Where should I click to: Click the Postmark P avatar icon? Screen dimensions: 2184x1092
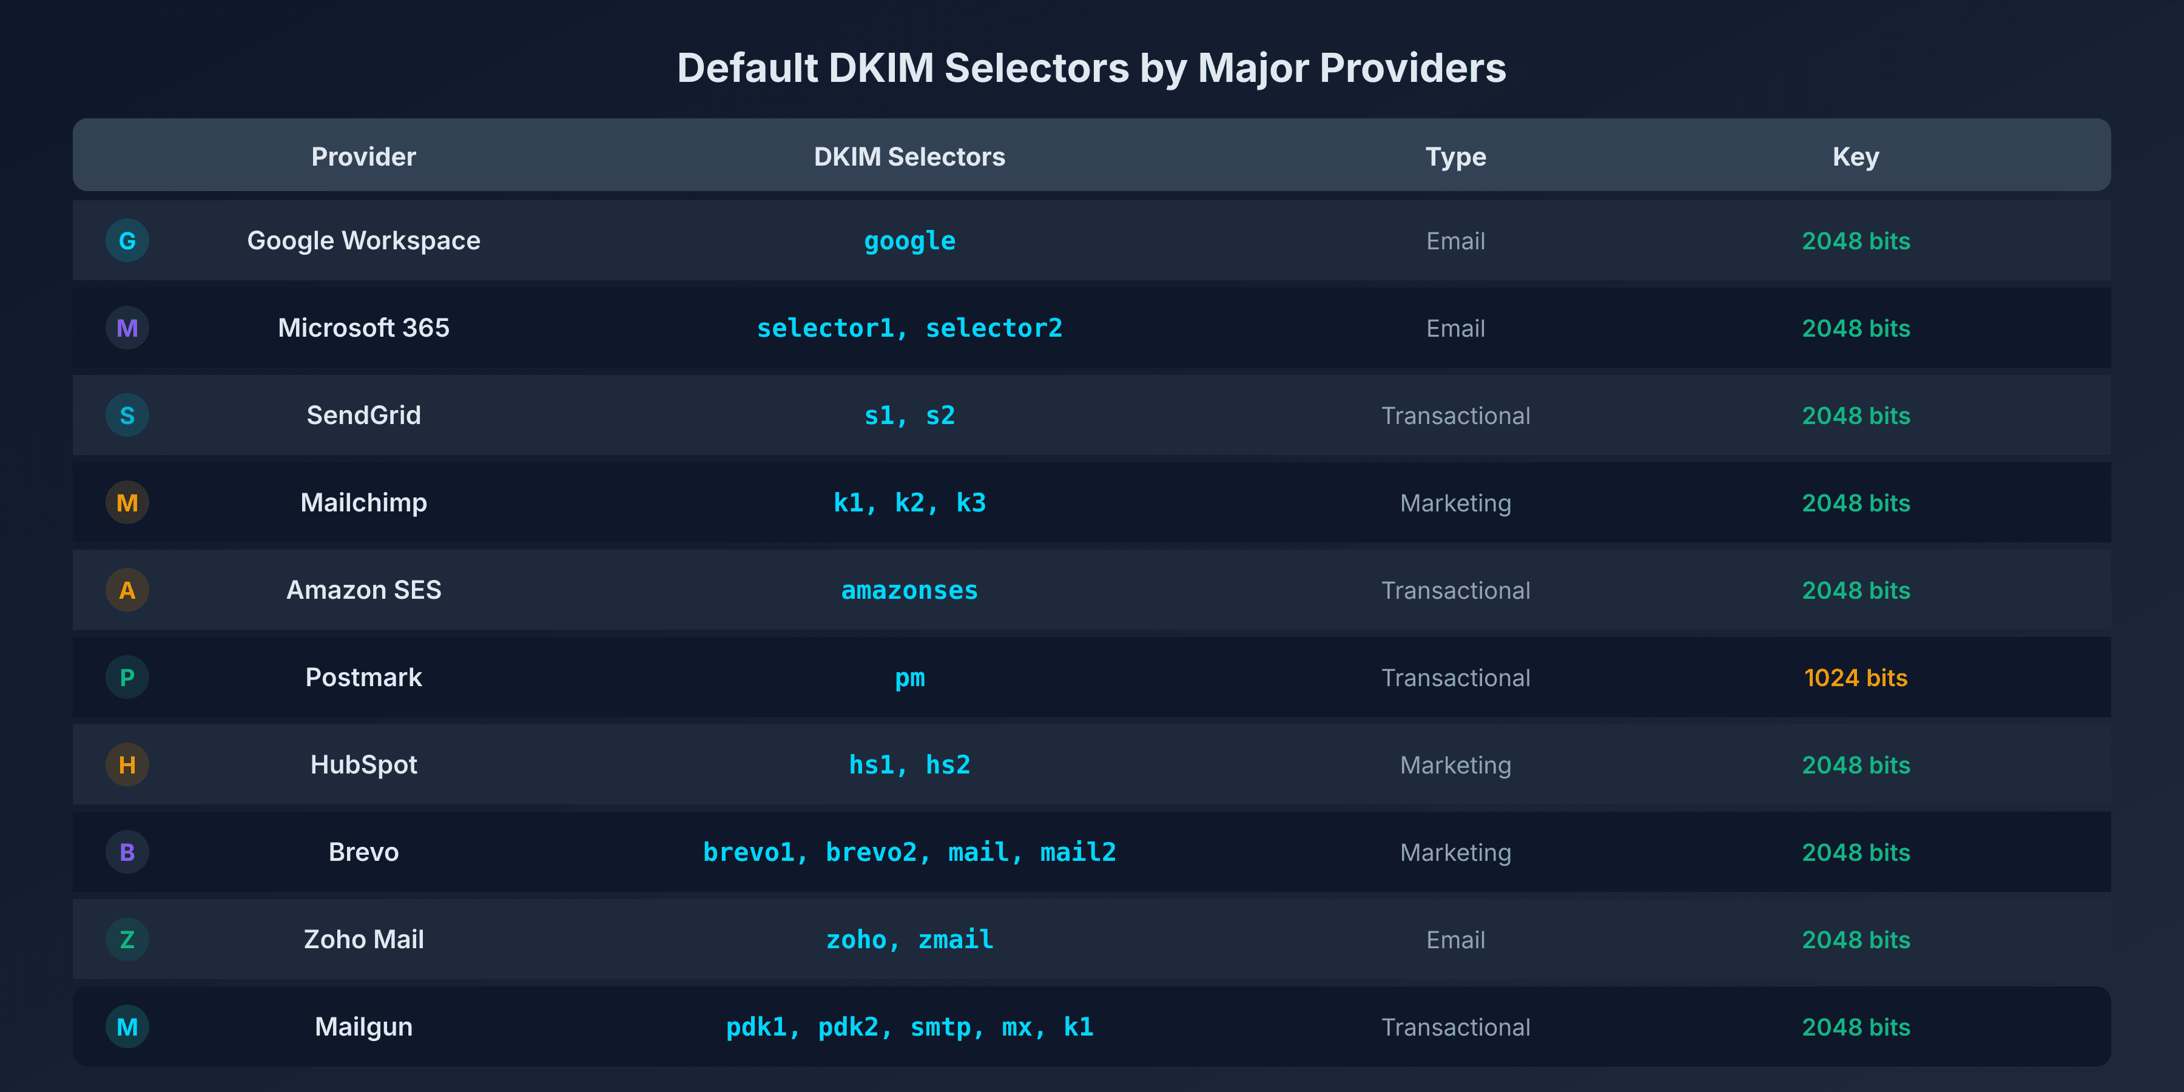[127, 678]
